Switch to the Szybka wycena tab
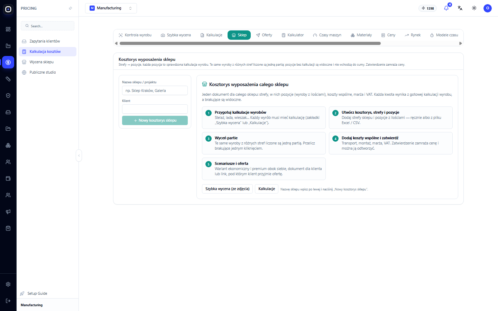498x311 pixels. (176, 35)
